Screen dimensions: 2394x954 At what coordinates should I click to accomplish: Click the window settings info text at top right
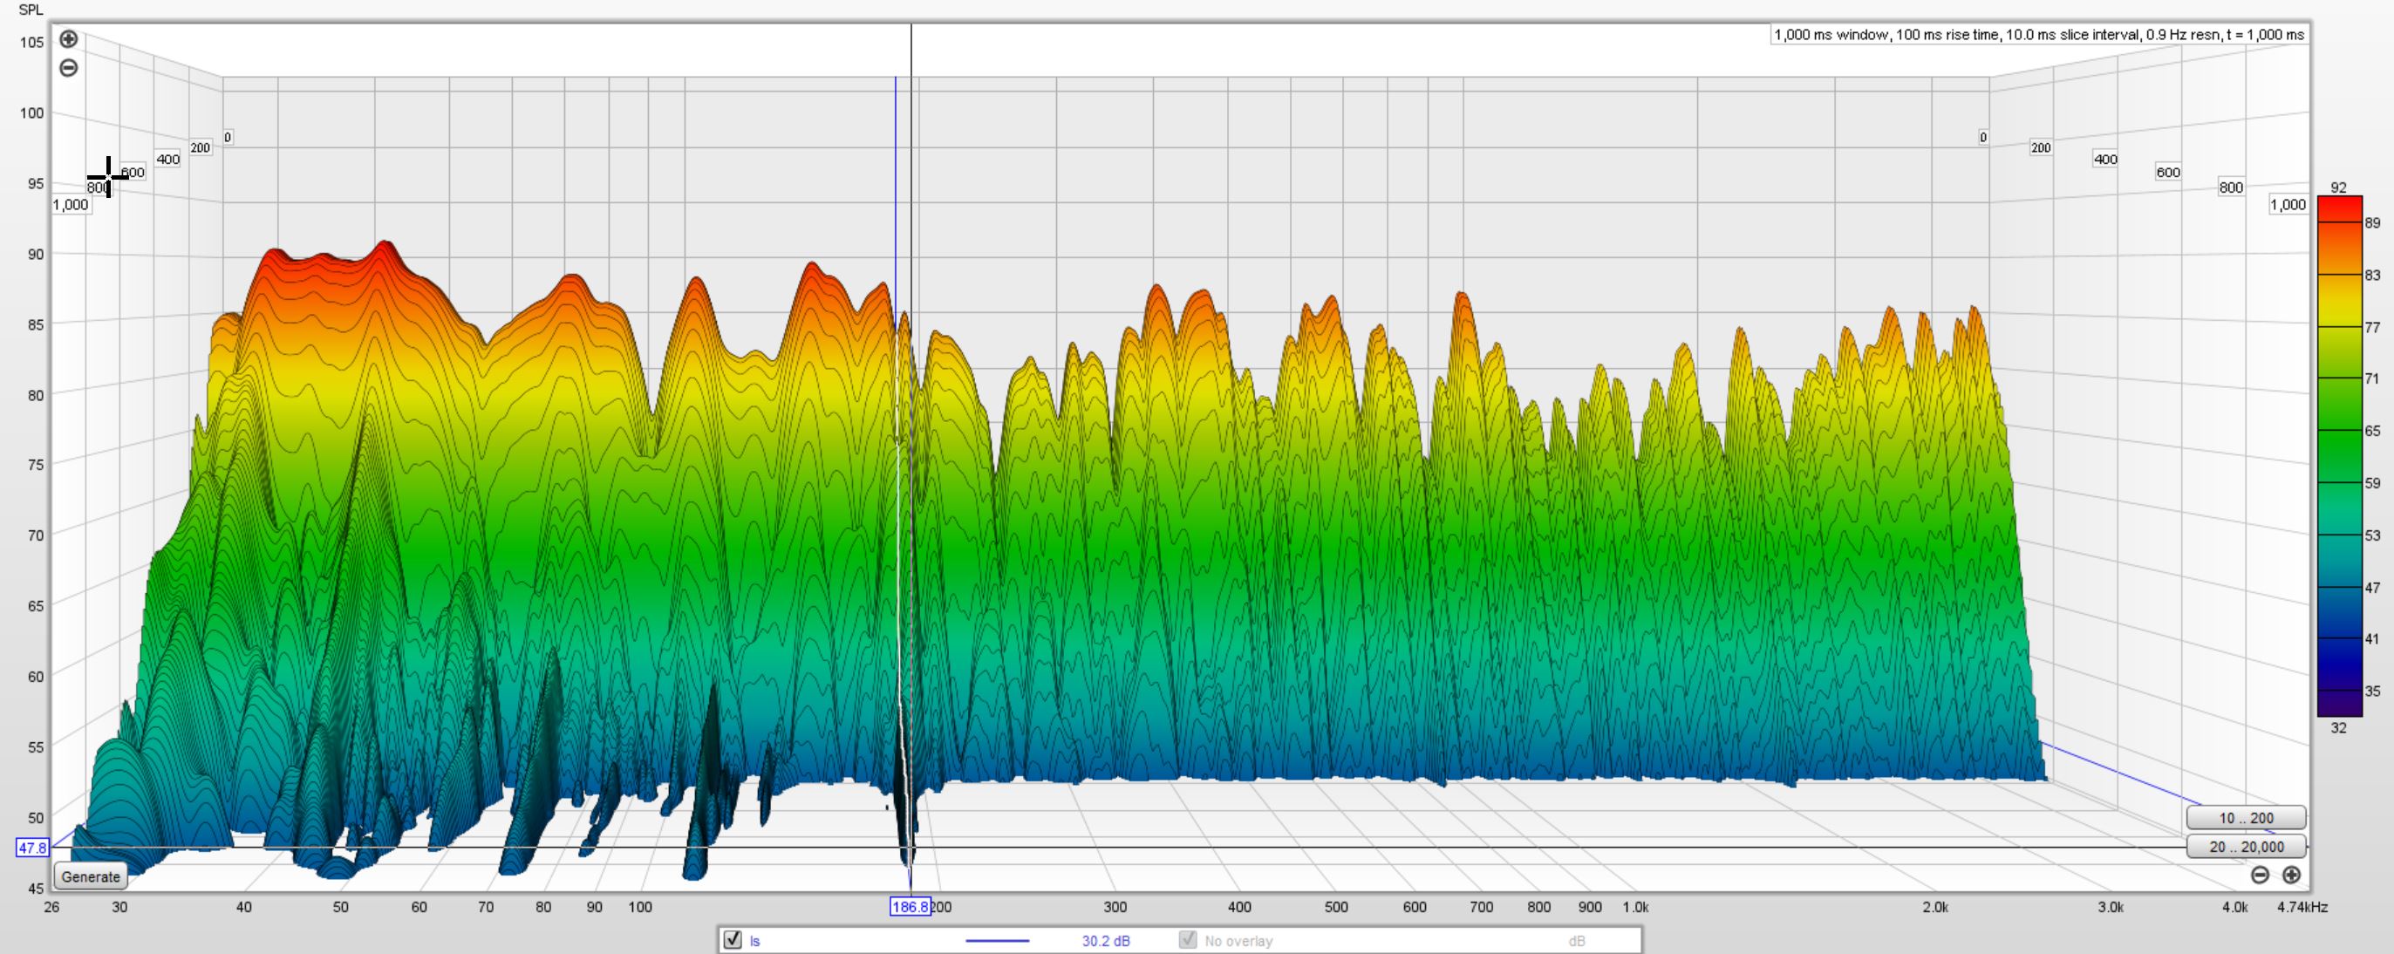point(2039,34)
